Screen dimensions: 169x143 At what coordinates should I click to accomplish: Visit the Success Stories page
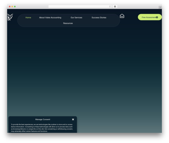coord(99,18)
